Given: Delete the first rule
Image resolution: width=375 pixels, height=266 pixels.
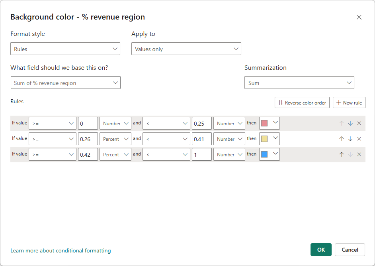Looking at the screenshot, I should pos(359,123).
